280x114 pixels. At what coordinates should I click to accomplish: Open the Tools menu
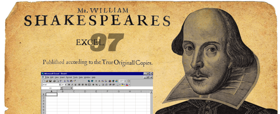click(x=75, y=77)
